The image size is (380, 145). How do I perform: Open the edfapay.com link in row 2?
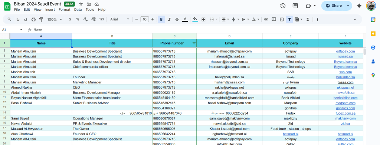(345, 51)
